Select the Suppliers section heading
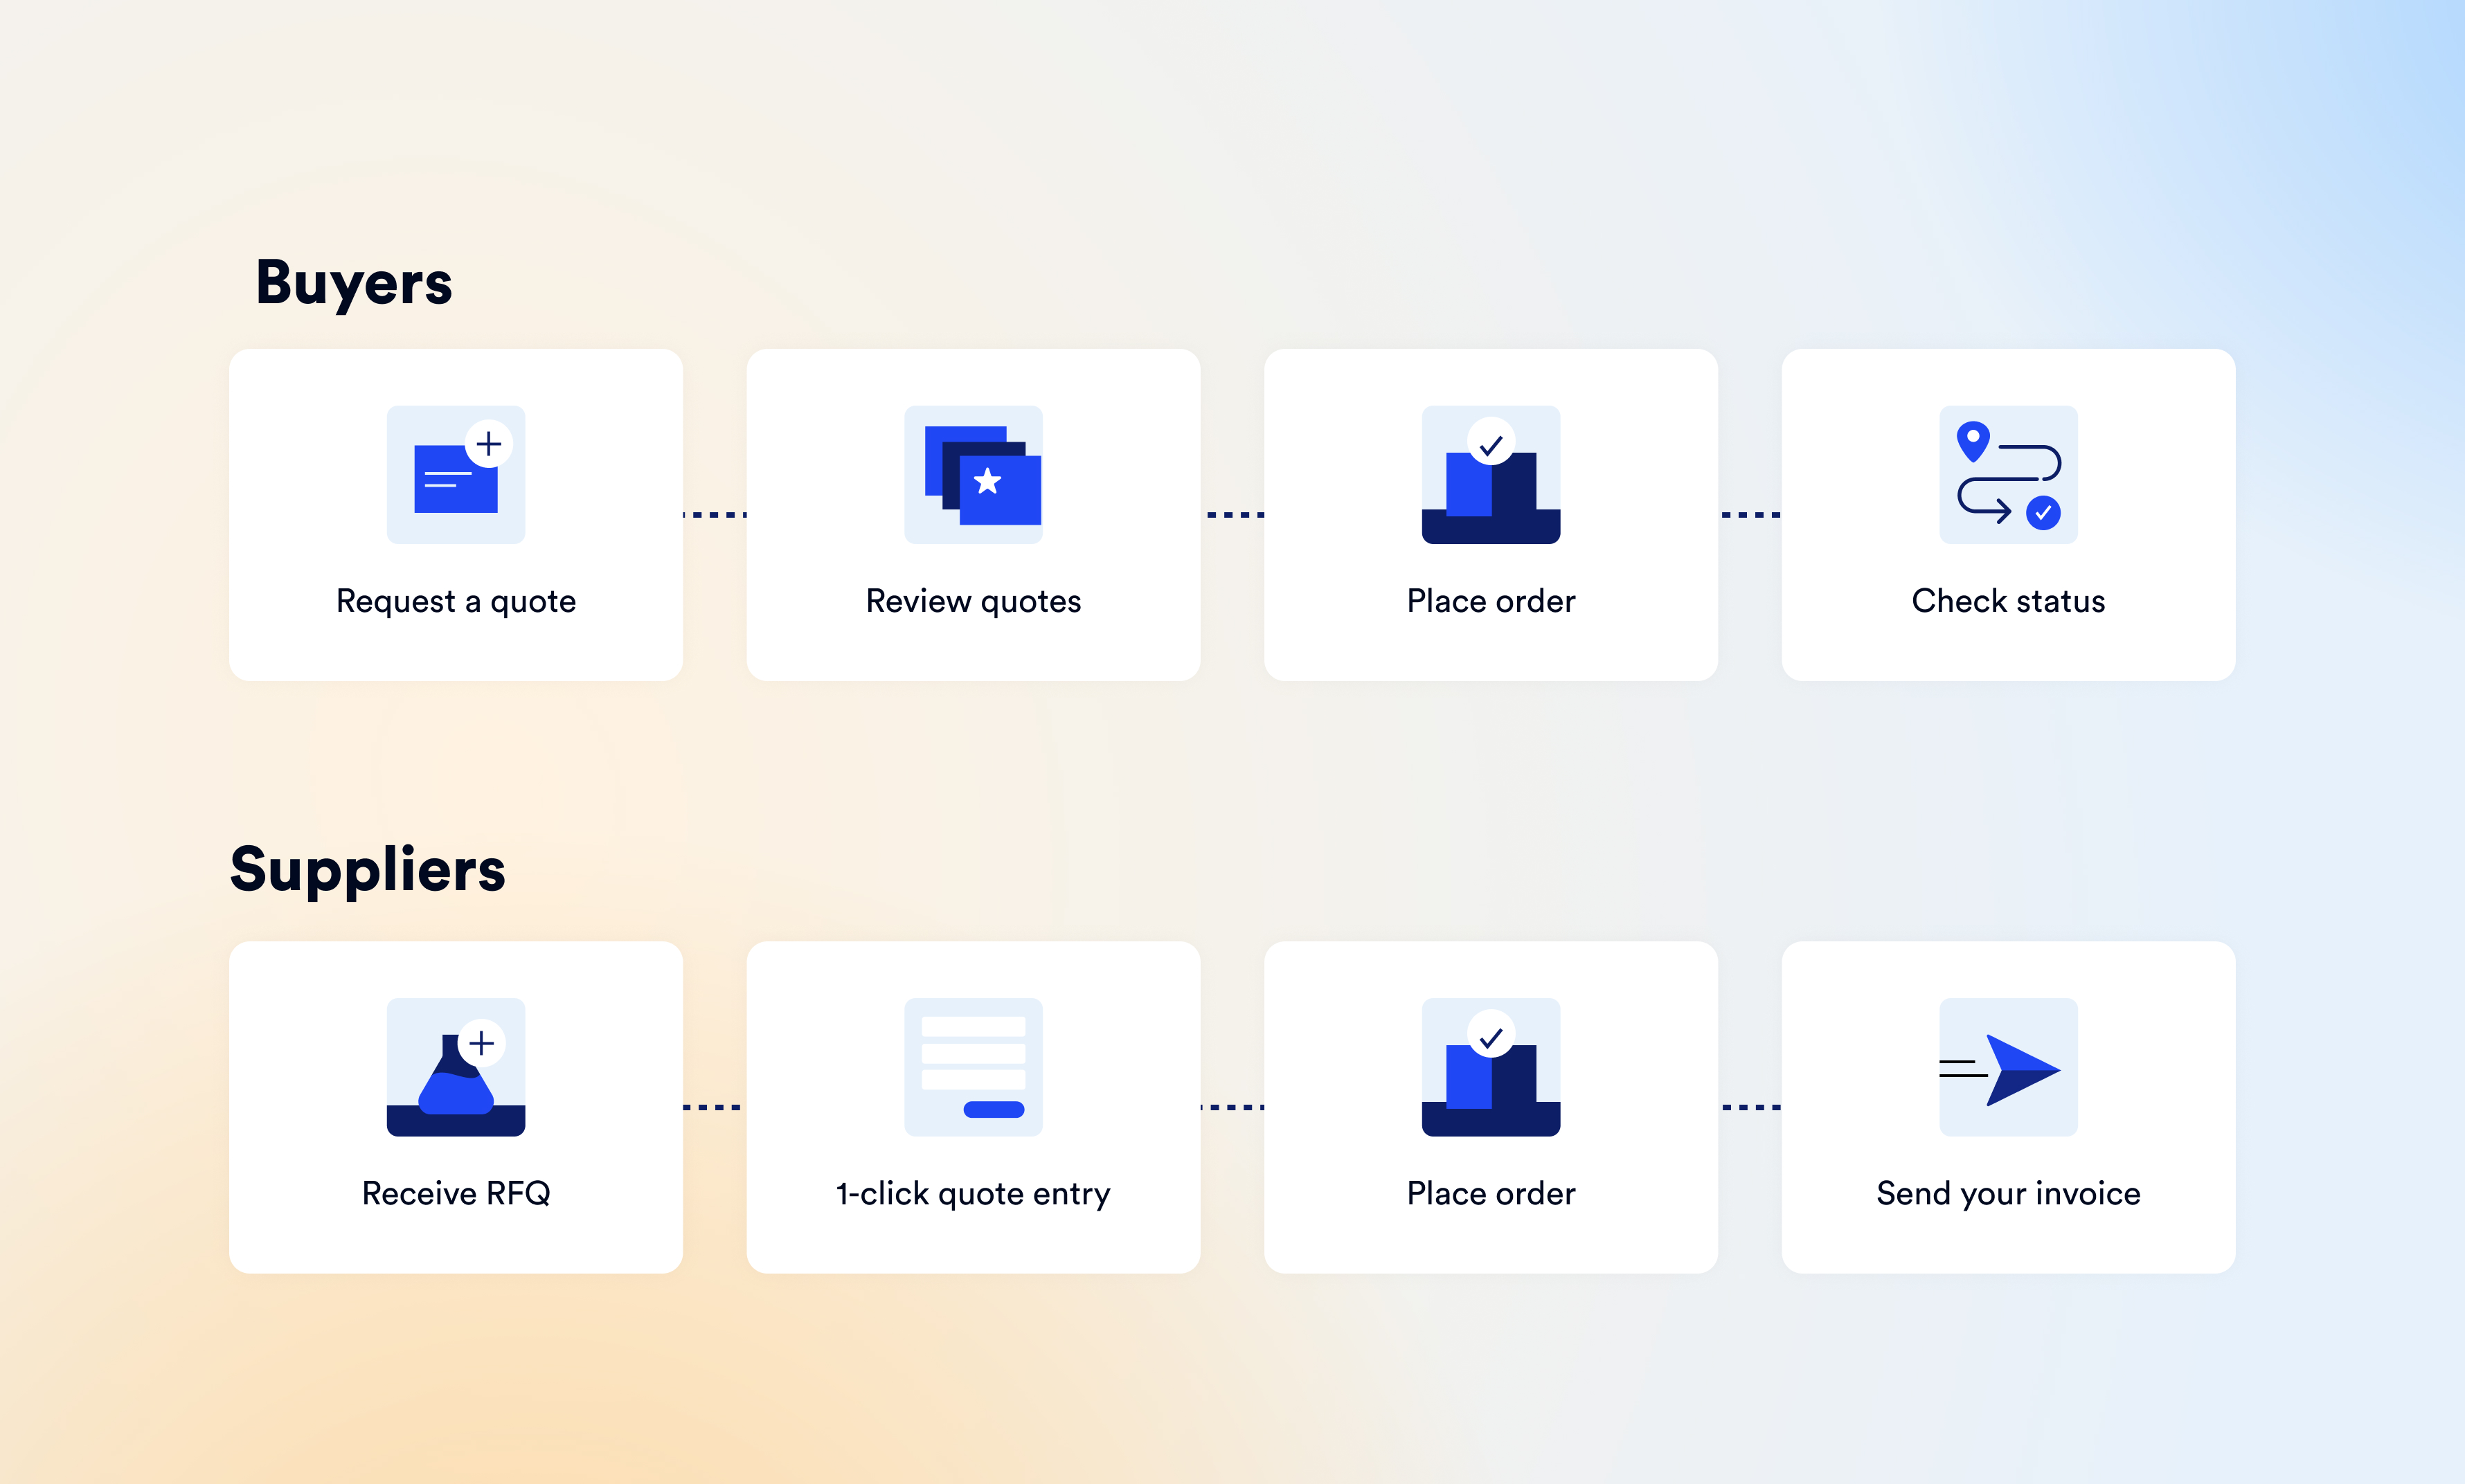This screenshot has width=2465, height=1484. [x=367, y=869]
